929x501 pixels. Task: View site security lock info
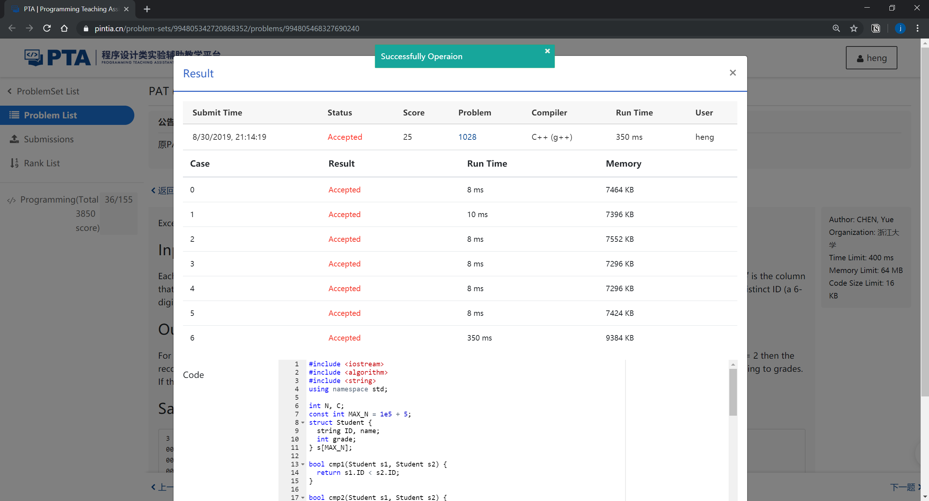click(86, 28)
